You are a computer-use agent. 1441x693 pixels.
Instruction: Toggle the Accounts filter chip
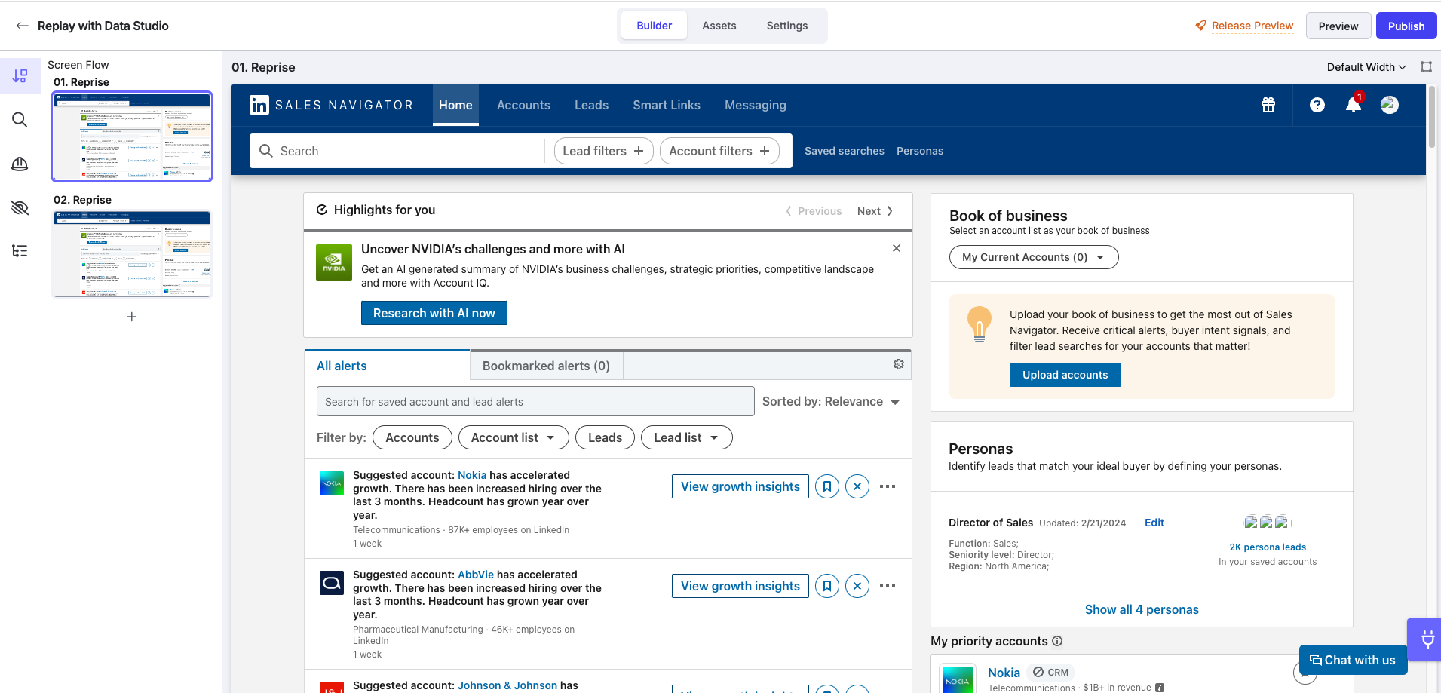[x=412, y=437]
